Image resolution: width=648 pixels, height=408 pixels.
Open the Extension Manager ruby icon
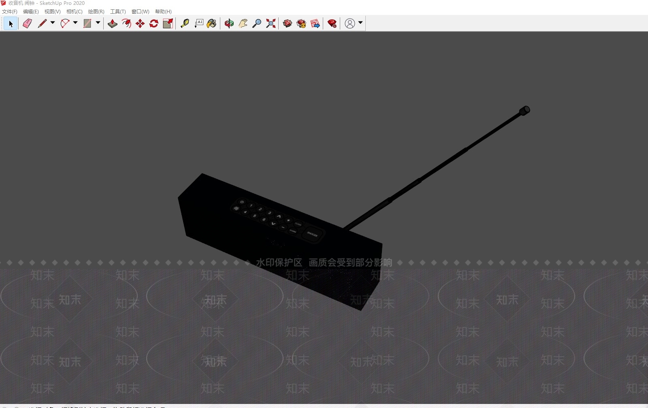pos(332,23)
